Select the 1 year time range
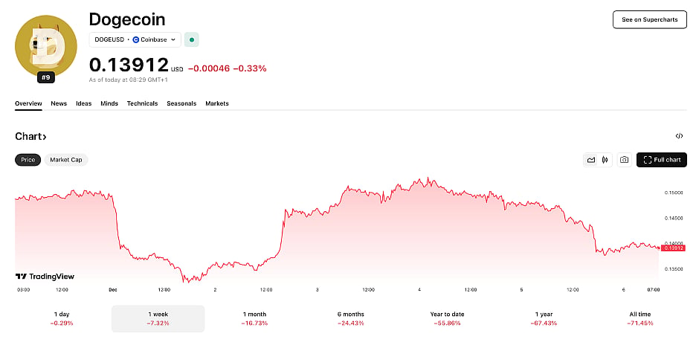This screenshot has width=696, height=345. tap(544, 318)
